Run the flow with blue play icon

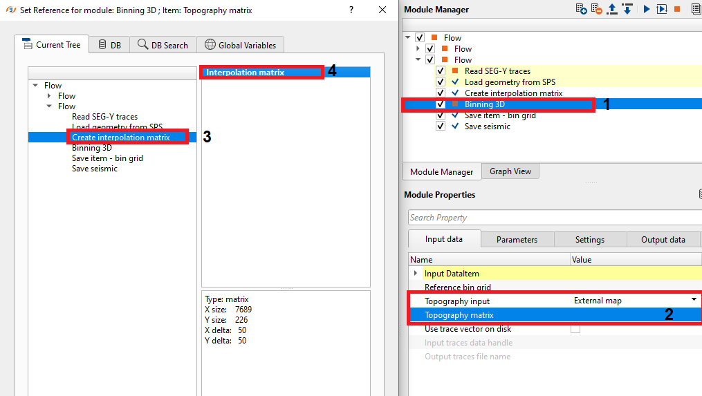coord(647,9)
